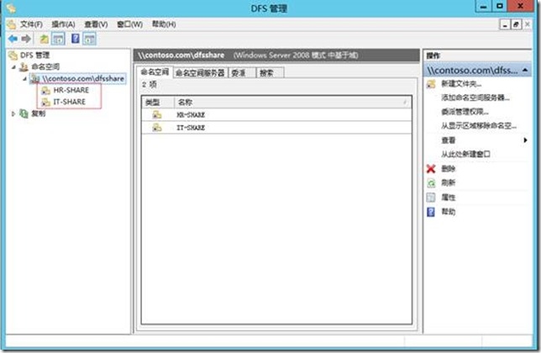The height and width of the screenshot is (353, 541).
Task: Click IT-SHARE row folder icon in list
Action: [x=157, y=128]
